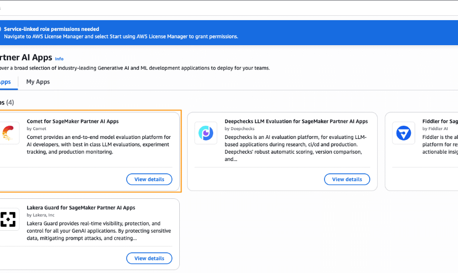
Task: Click the 'by Deepchecks' vendor text
Action: tap(239, 129)
